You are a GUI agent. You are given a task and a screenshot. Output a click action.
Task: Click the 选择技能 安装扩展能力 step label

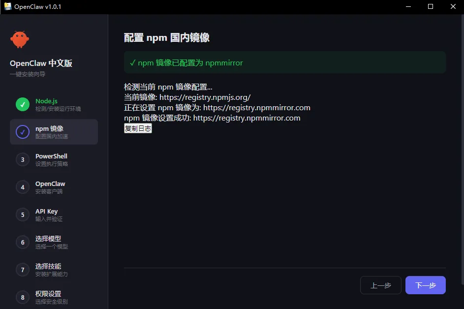click(52, 270)
